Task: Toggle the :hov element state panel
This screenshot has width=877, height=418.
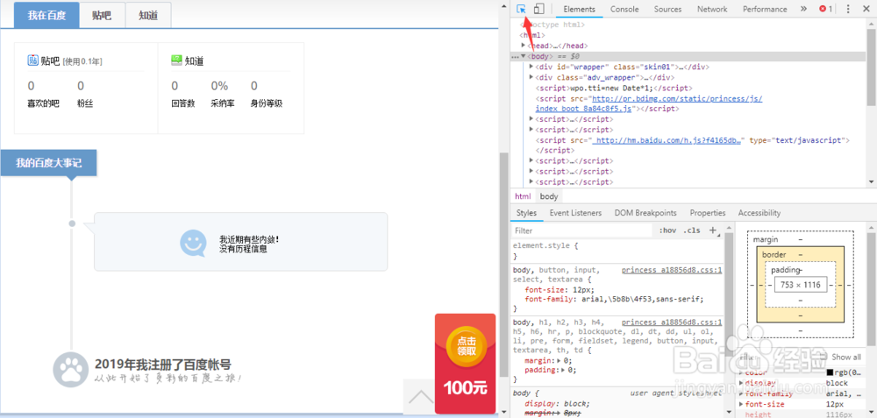Action: (x=667, y=230)
